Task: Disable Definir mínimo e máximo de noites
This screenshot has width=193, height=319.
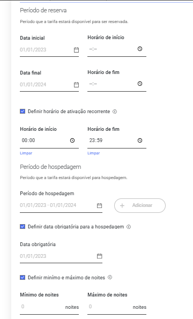Action: tap(23, 277)
